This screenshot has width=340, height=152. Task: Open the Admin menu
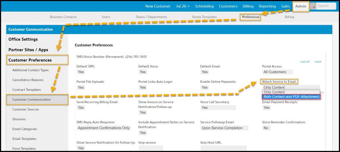coord(301,6)
